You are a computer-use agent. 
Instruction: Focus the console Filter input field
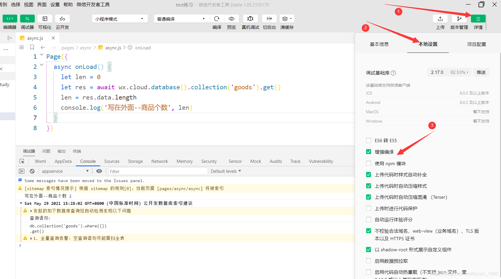pos(158,171)
